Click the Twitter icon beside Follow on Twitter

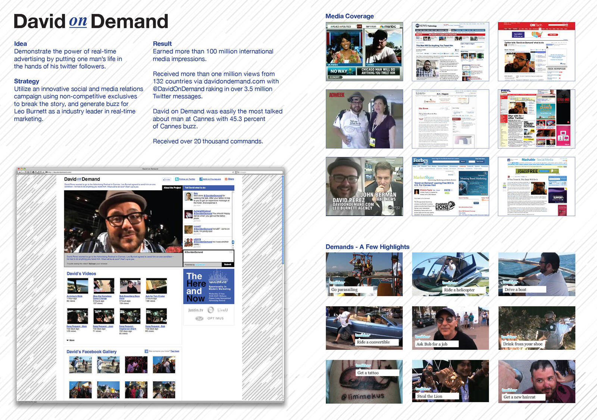click(177, 179)
